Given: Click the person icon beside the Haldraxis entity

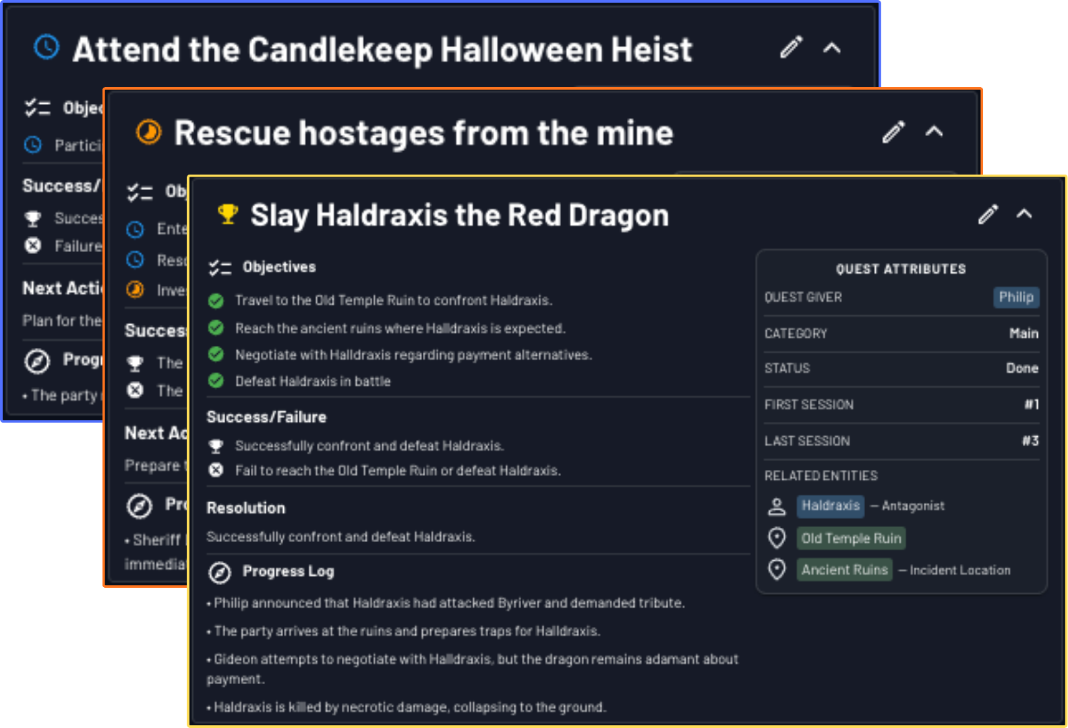Looking at the screenshot, I should [777, 506].
